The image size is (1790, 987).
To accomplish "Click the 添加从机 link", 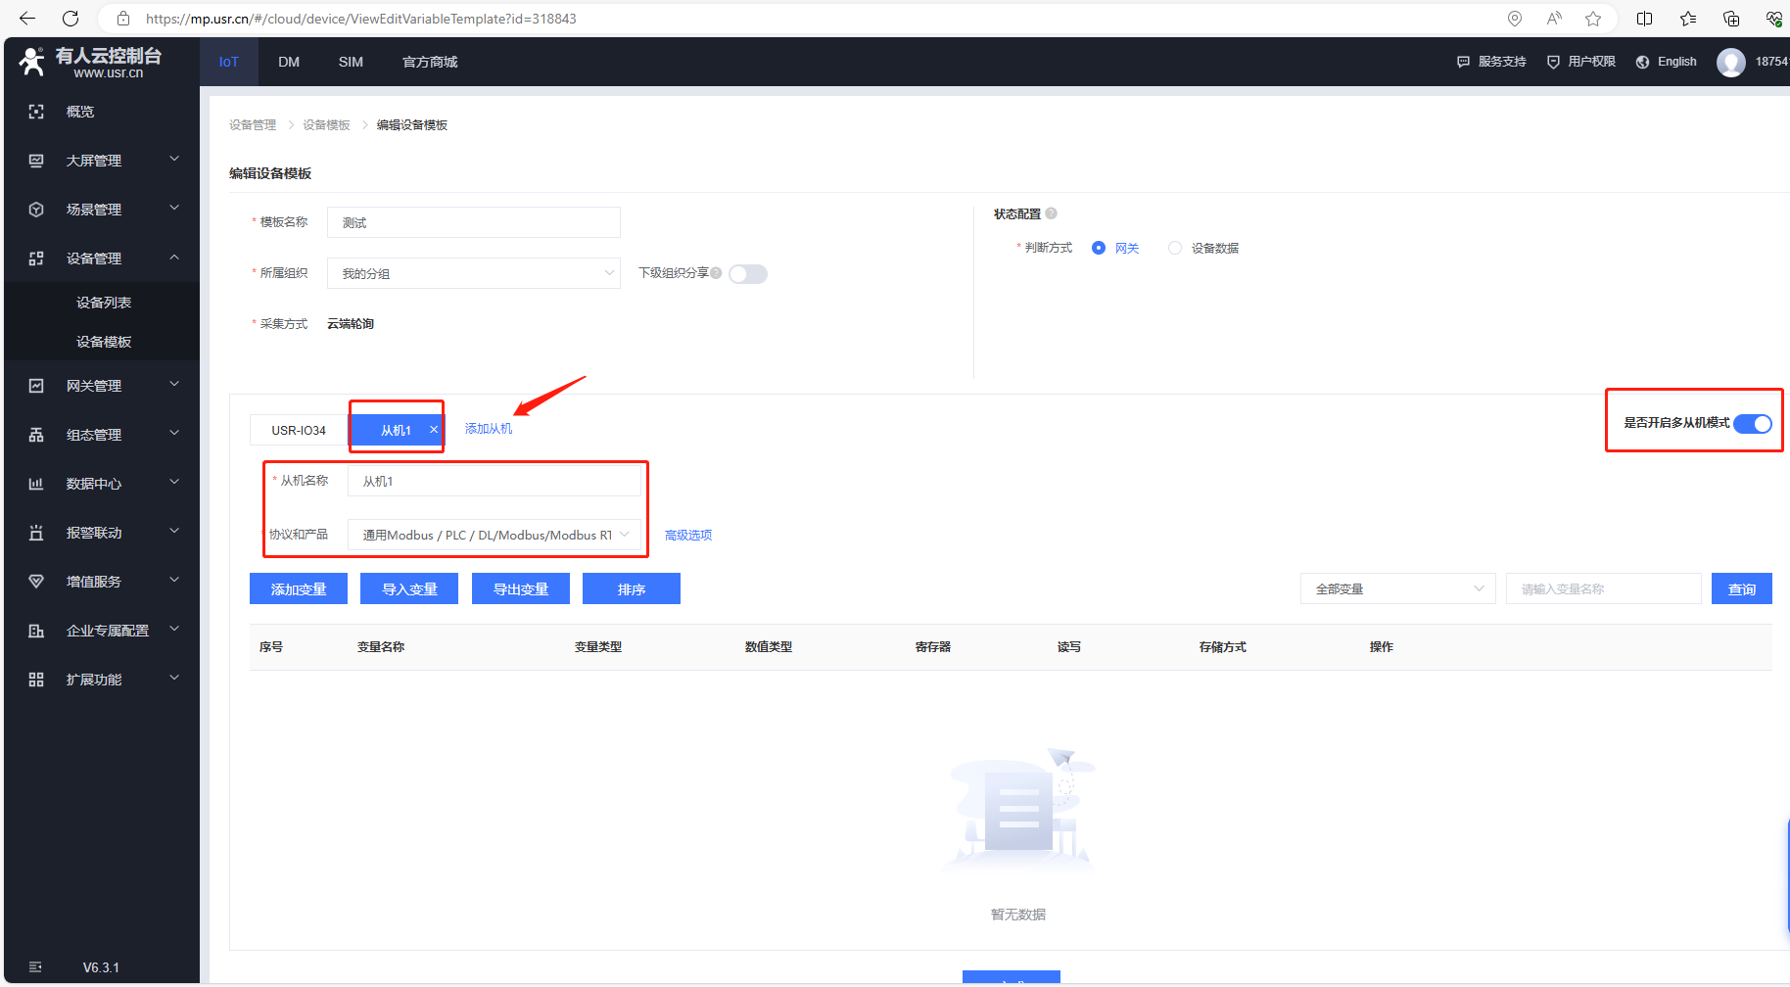I will coord(489,429).
